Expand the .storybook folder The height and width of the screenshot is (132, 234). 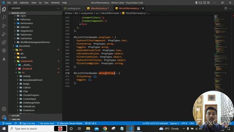point(27,69)
